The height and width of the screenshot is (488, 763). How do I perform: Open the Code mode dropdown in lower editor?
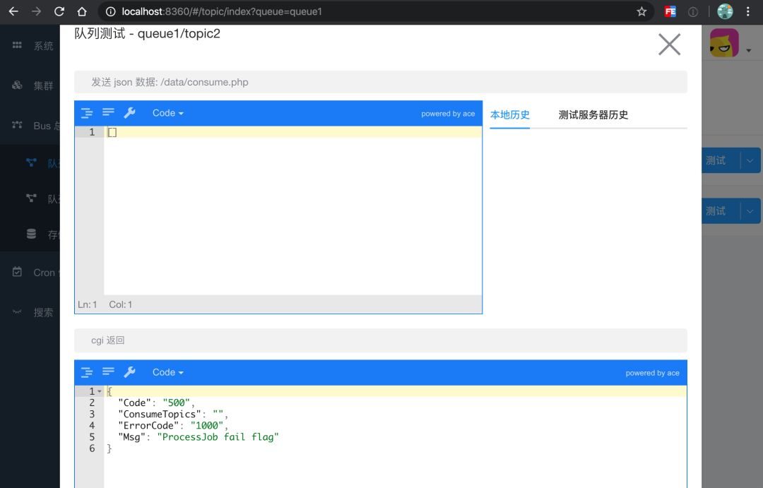click(168, 372)
